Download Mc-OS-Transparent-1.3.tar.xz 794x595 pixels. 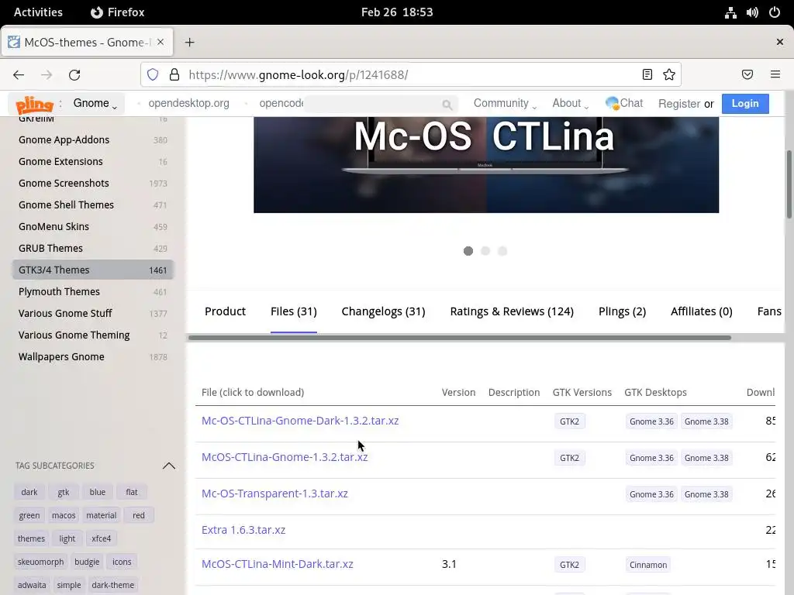point(274,494)
